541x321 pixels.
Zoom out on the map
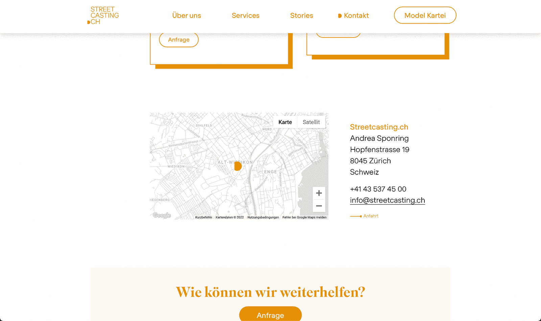pos(319,206)
